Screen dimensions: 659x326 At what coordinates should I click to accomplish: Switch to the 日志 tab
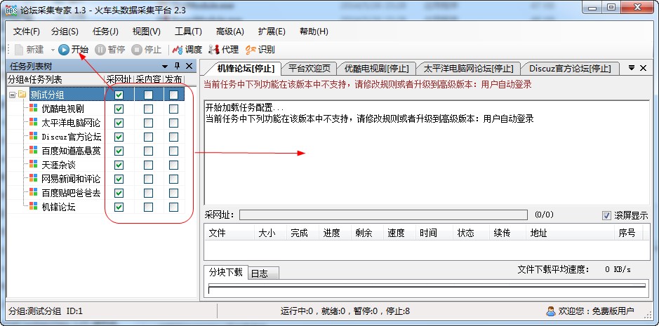(263, 273)
